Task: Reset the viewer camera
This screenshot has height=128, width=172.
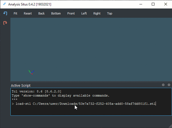Action: [28, 13]
